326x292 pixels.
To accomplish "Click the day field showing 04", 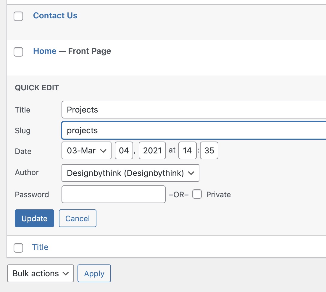I will [124, 151].
